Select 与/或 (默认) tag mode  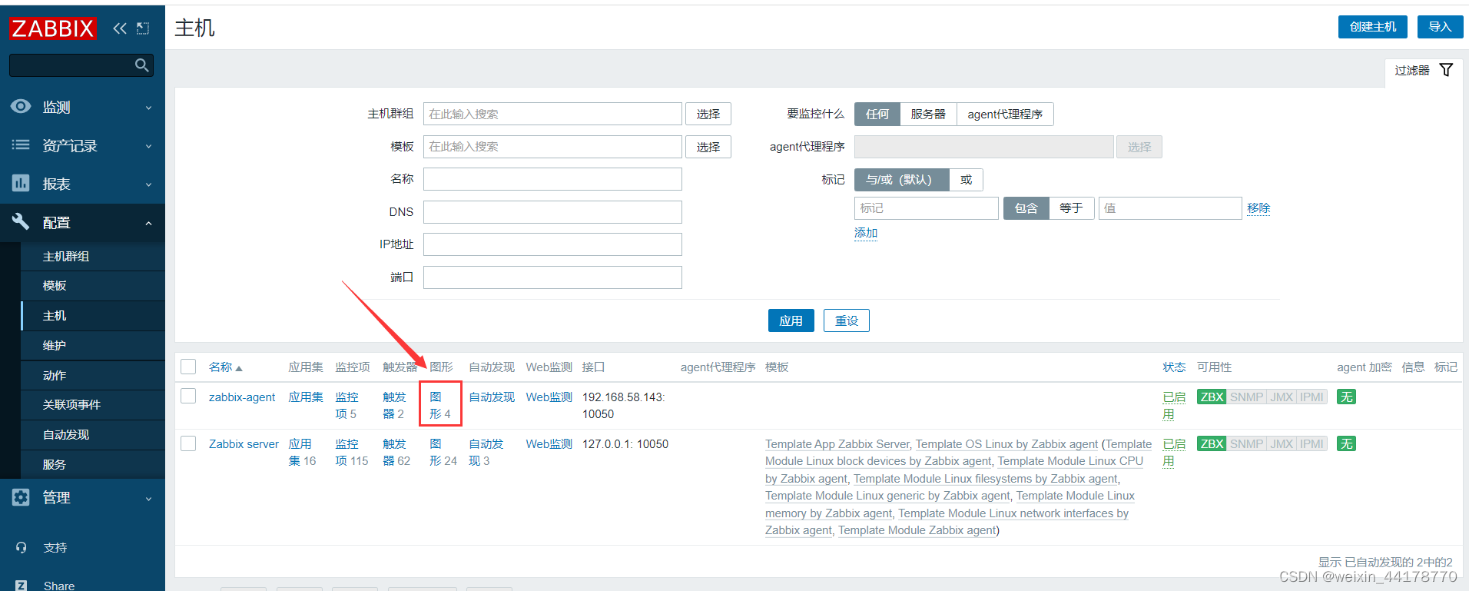point(901,180)
